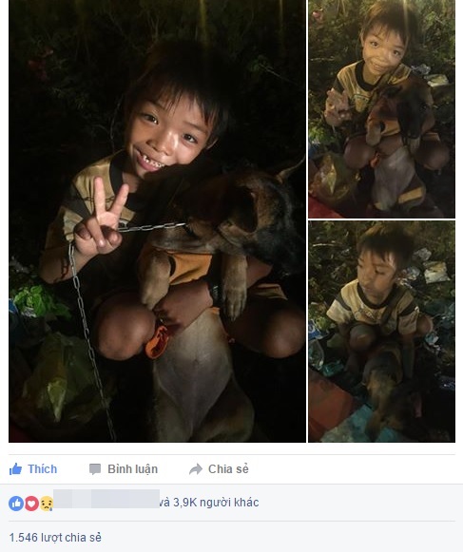Click the red heart Love reaction

(31, 503)
